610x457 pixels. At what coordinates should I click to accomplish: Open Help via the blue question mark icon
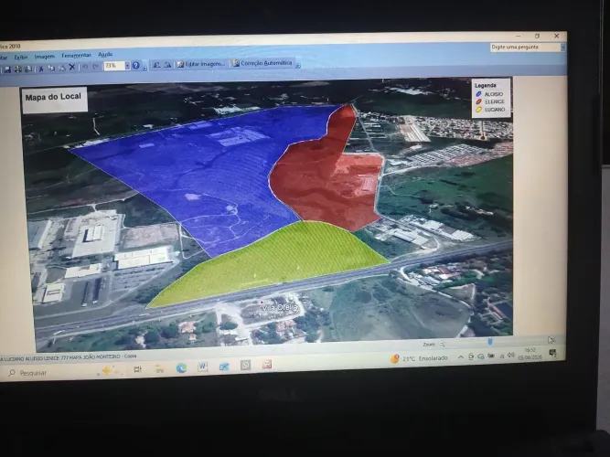[x=135, y=65]
